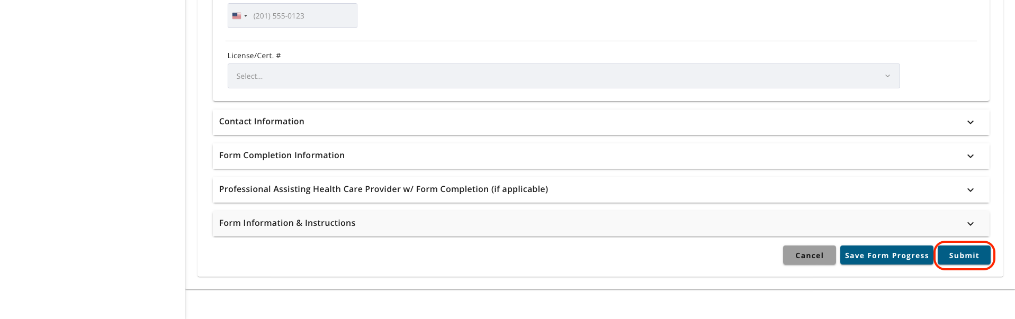This screenshot has height=319, width=1015.
Task: Click the Submit button
Action: click(x=964, y=255)
